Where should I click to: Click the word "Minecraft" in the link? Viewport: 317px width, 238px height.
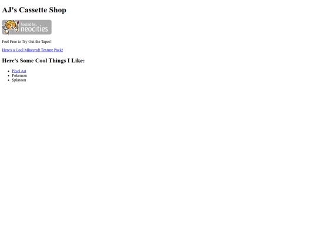point(32,50)
